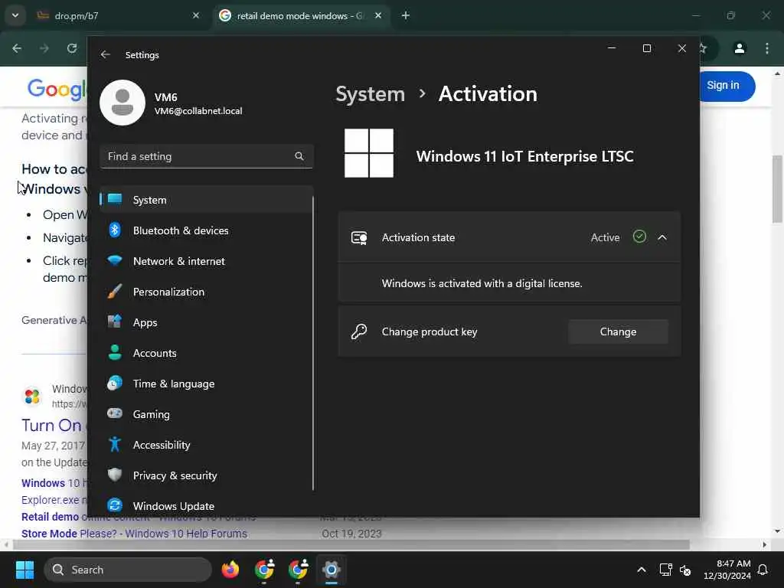Click the Activation state certificate icon
The height and width of the screenshot is (588, 784).
[359, 237]
